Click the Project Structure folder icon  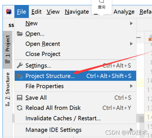tap(20, 76)
